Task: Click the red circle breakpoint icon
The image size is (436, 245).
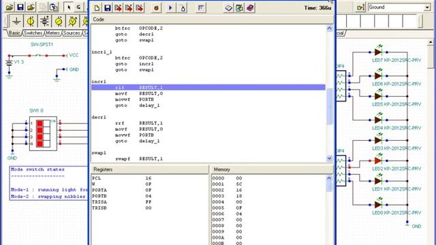Action: (x=156, y=8)
